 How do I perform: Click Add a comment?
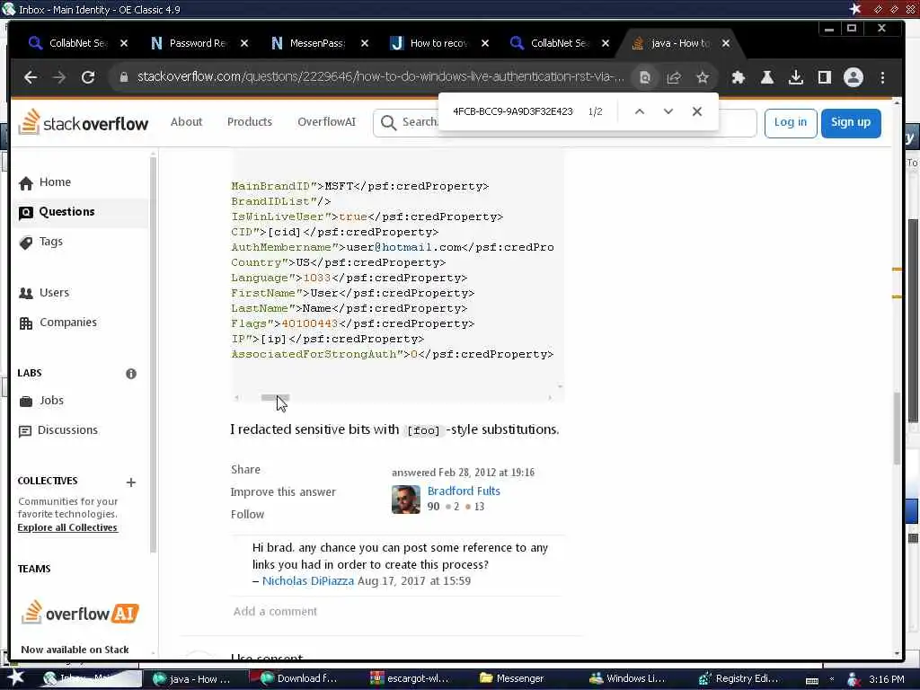(275, 611)
